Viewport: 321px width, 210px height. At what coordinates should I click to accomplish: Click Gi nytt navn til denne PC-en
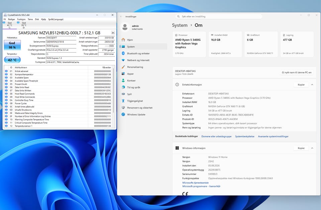click(x=297, y=72)
